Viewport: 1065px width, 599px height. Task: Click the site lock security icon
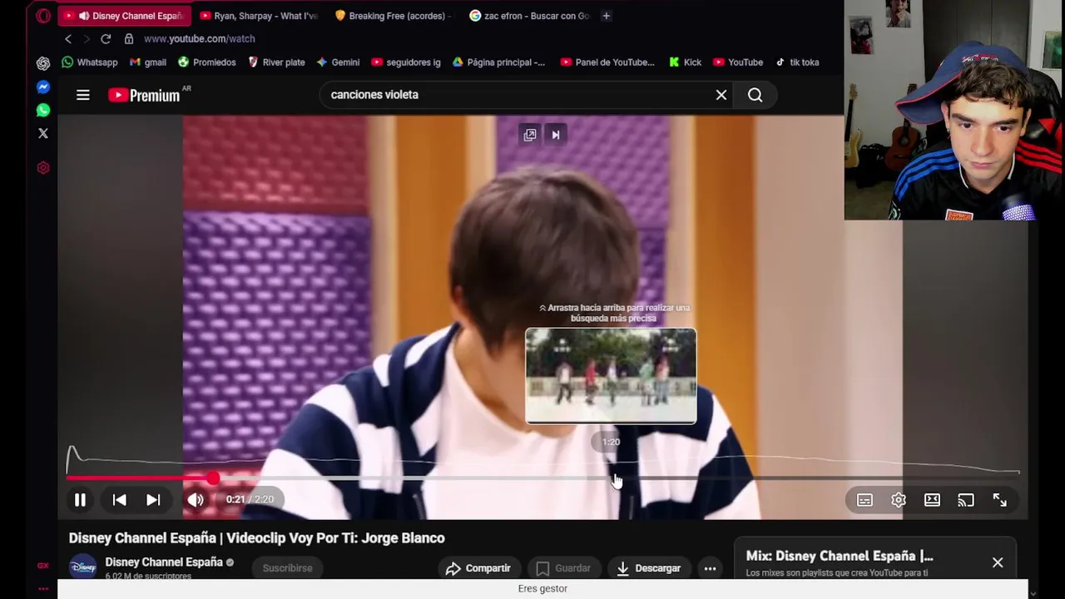point(129,39)
